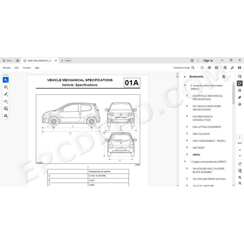Expand 01A-VEHICLE MECHANICAL SPECIFICATIONS bookmark
This screenshot has width=244, height=244.
pyautogui.click(x=187, y=96)
